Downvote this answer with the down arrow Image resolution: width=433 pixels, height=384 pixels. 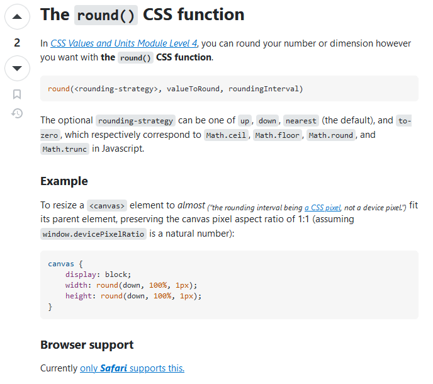pos(17,68)
